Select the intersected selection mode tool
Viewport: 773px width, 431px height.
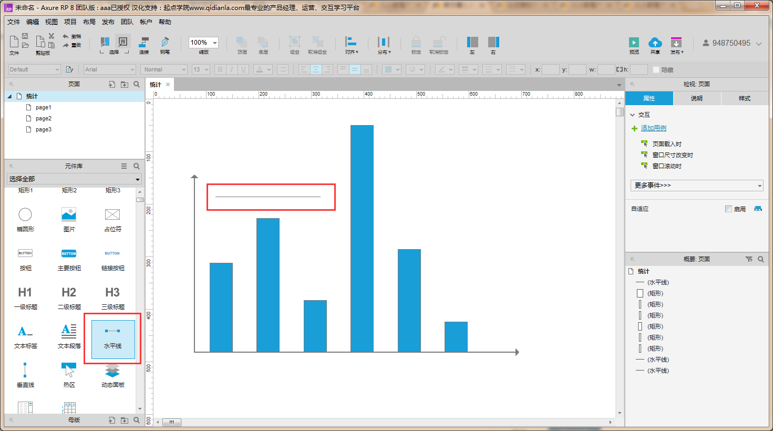105,42
